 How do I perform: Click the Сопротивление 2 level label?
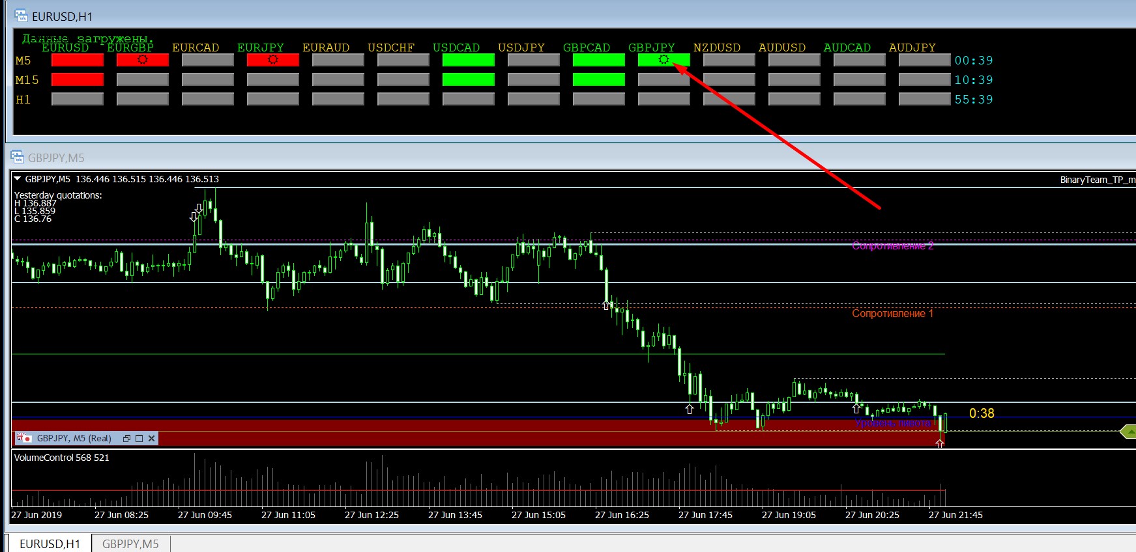[x=893, y=246]
